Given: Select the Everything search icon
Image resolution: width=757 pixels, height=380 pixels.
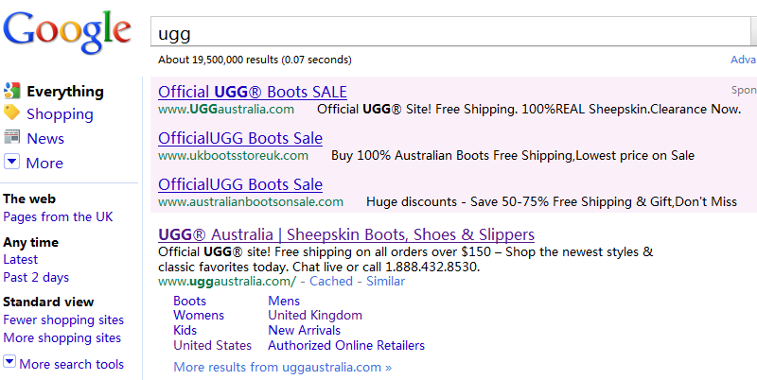Looking at the screenshot, I should [11, 90].
